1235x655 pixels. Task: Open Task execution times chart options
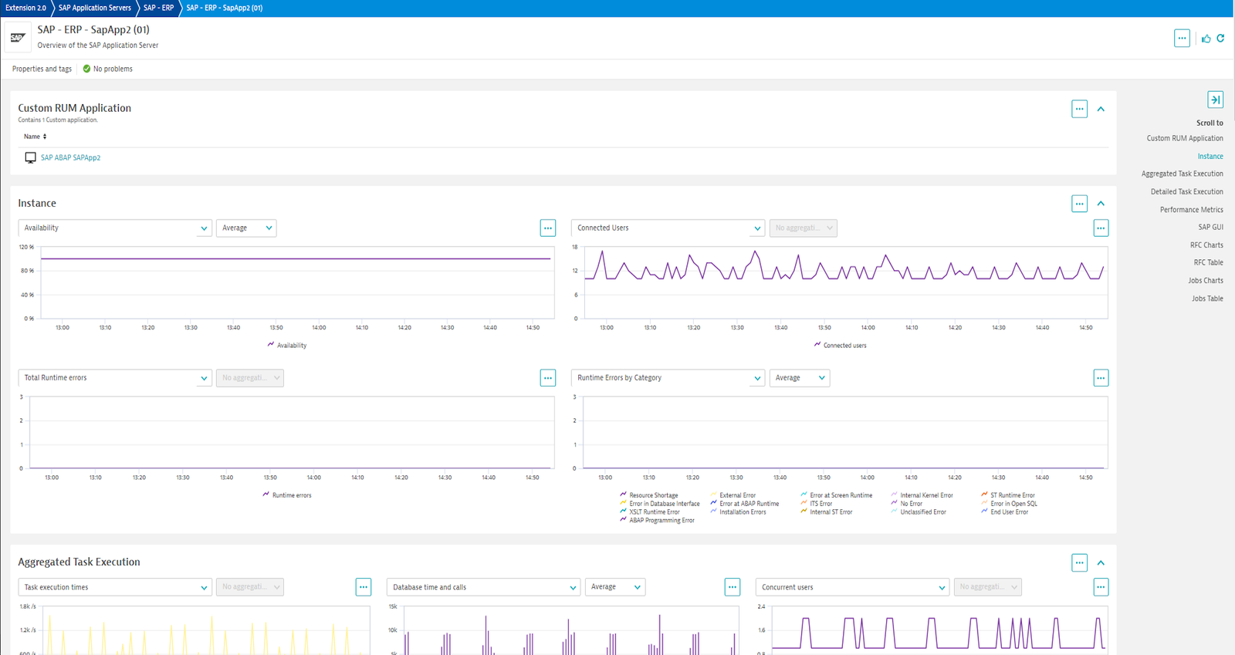(363, 587)
